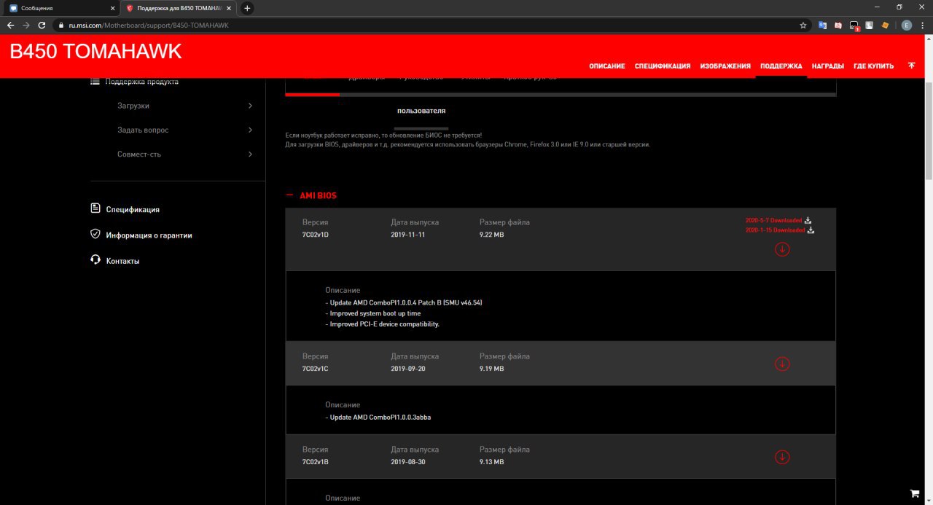Bookmark this page with the star
This screenshot has height=505, width=933.
[x=803, y=25]
